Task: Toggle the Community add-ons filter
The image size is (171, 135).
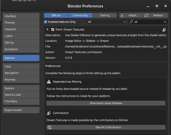Action: pos(80,15)
